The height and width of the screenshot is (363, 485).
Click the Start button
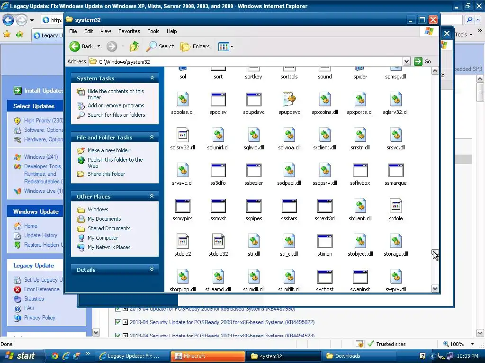pyautogui.click(x=22, y=356)
